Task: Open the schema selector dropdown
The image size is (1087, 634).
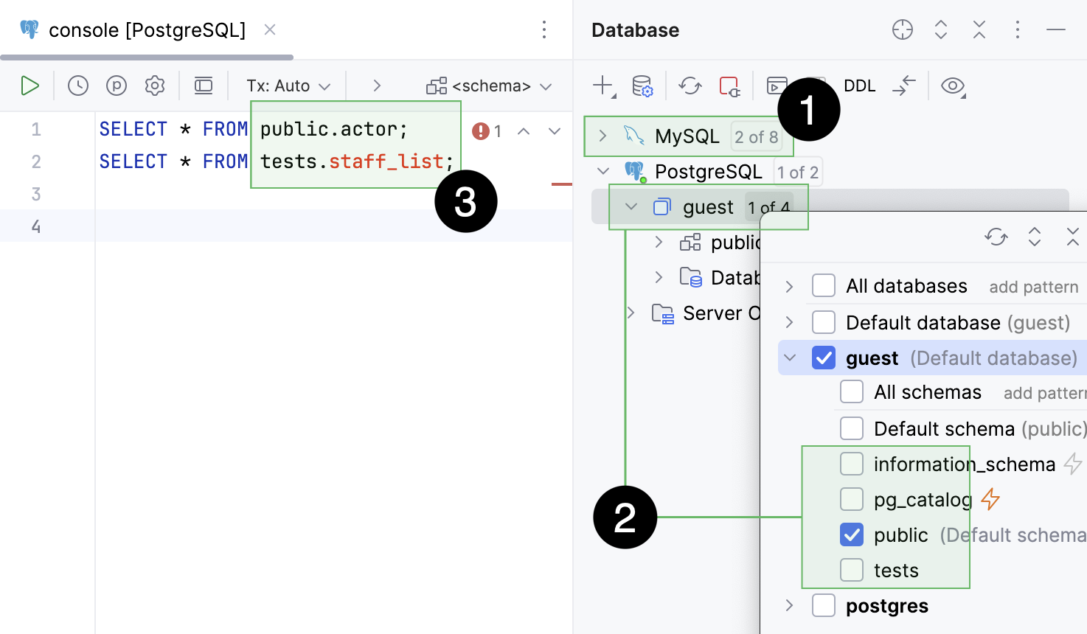Action: click(x=489, y=86)
